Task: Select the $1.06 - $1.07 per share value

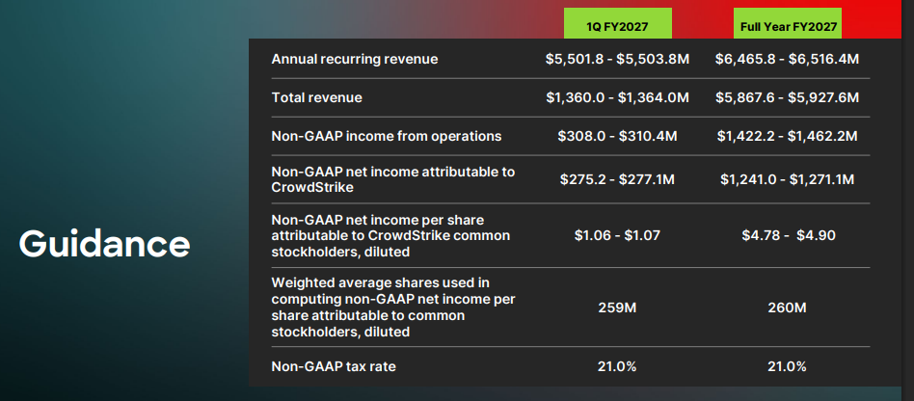Action: [x=617, y=236]
